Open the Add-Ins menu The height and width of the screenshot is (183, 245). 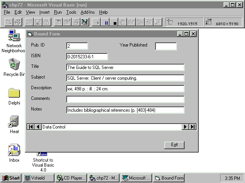point(88,12)
